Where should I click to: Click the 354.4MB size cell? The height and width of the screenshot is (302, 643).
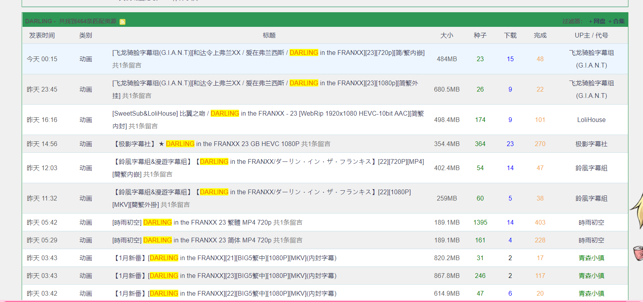tap(447, 144)
